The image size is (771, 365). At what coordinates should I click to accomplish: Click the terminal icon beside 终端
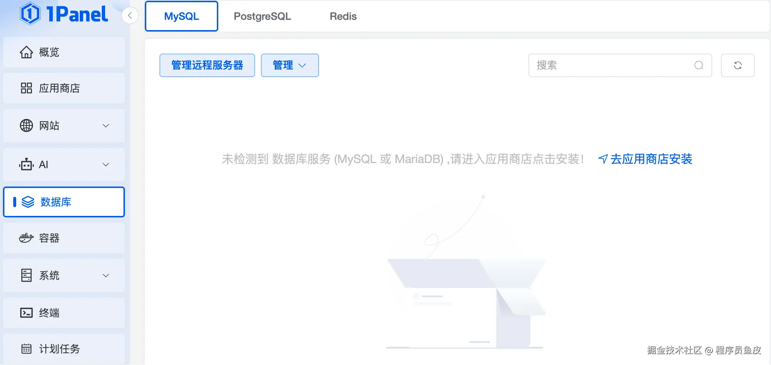tap(26, 313)
